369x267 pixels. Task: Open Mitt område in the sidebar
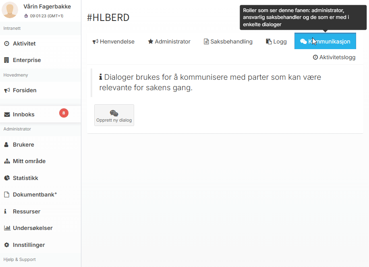(29, 161)
